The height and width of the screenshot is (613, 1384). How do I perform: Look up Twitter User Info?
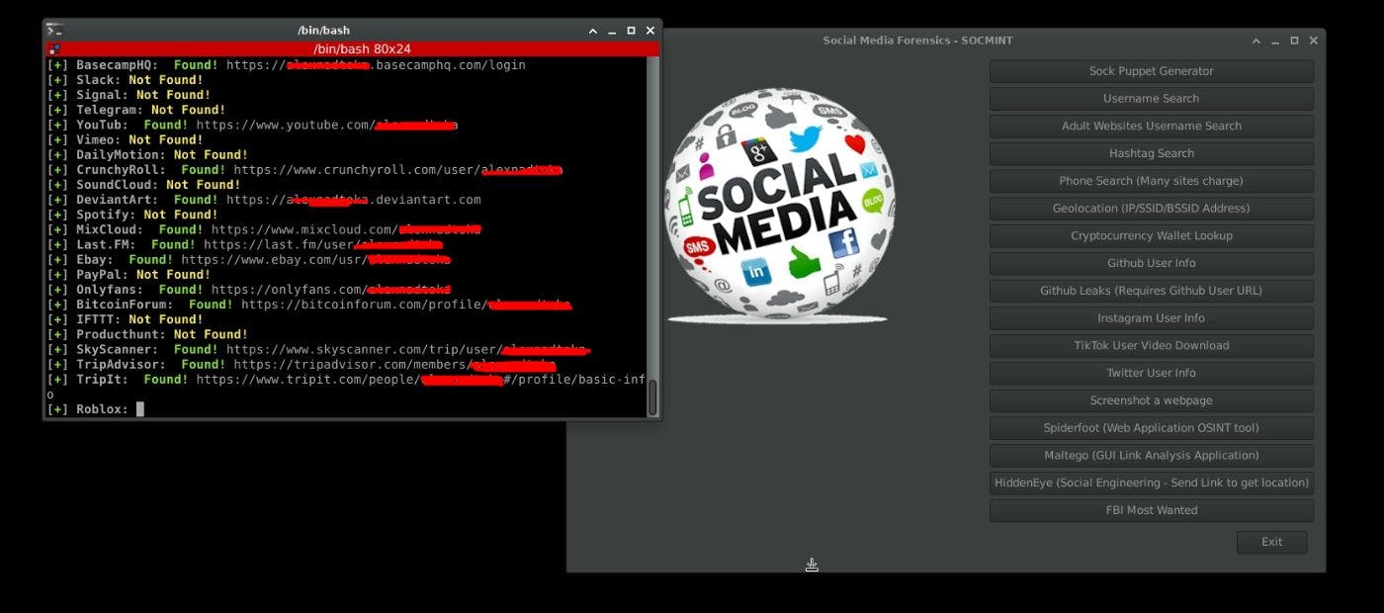[x=1150, y=373]
